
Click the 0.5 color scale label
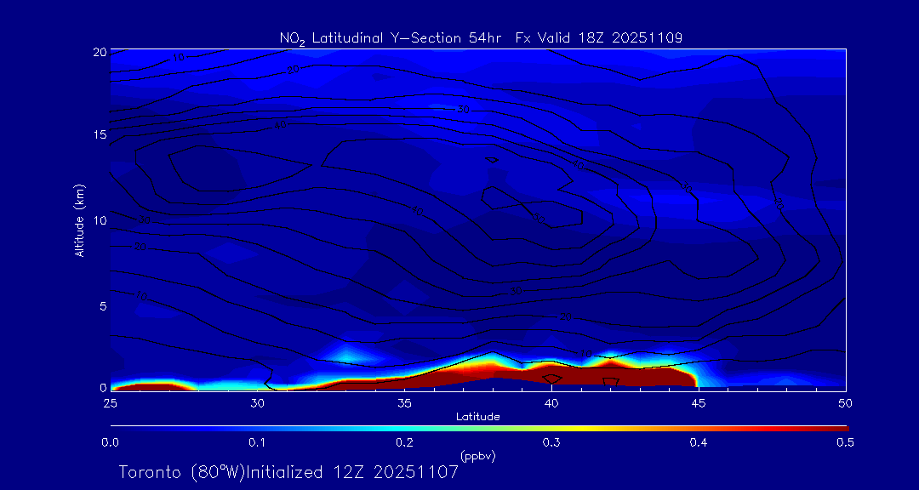[846, 442]
